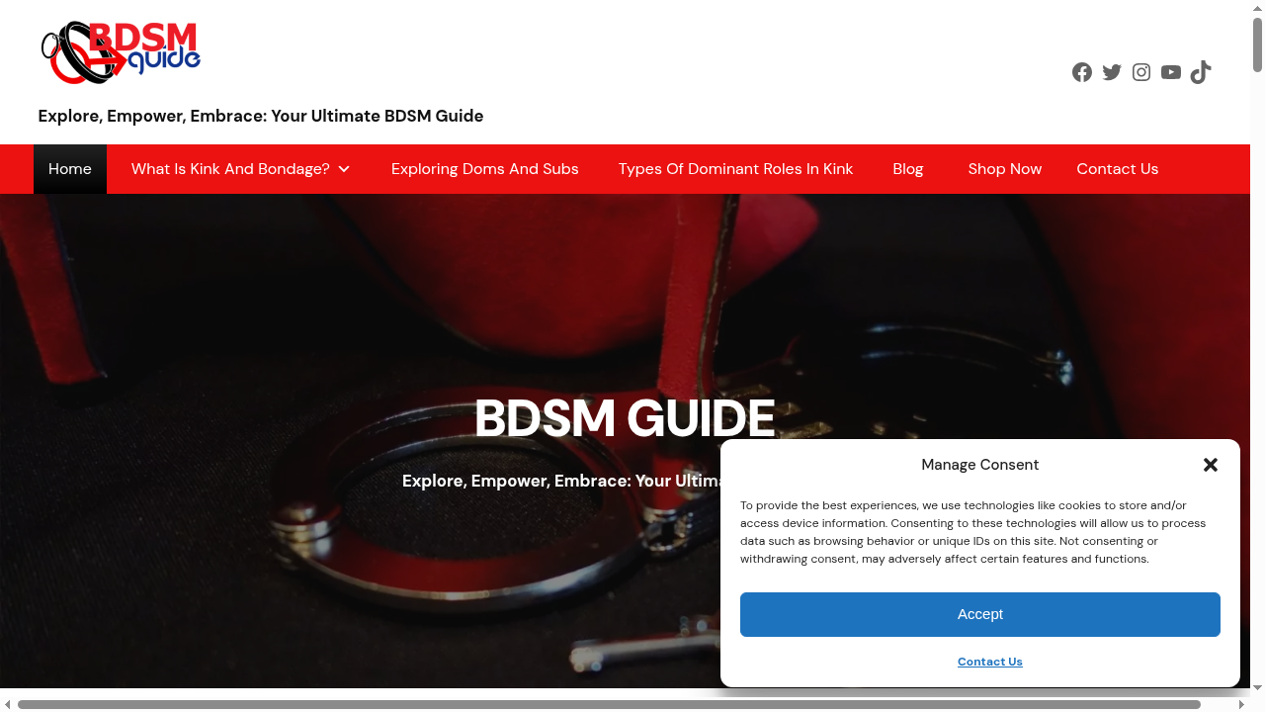Open Contact Us from the navigation bar
The width and height of the screenshot is (1265, 712).
click(x=1118, y=169)
